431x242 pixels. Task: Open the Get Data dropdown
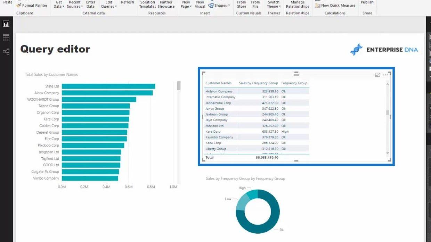coord(59,4)
